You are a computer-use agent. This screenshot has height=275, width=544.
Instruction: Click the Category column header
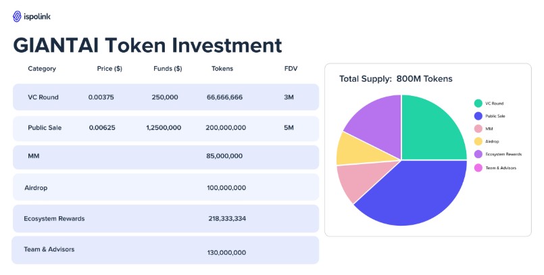click(x=42, y=69)
